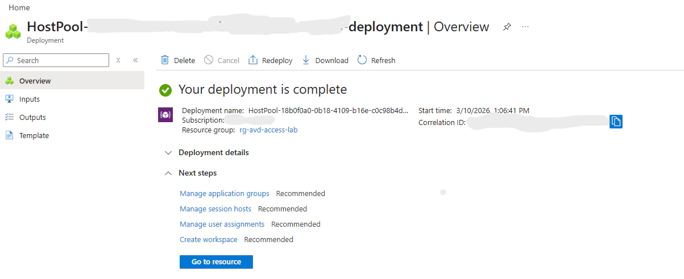Click the Redeploy upload icon
Image resolution: width=684 pixels, height=279 pixels.
click(253, 60)
